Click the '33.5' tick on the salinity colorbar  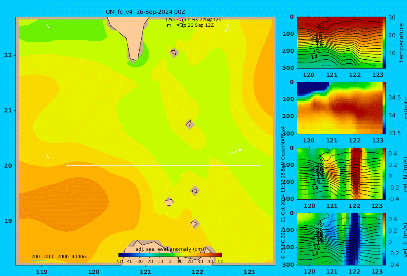(394, 133)
